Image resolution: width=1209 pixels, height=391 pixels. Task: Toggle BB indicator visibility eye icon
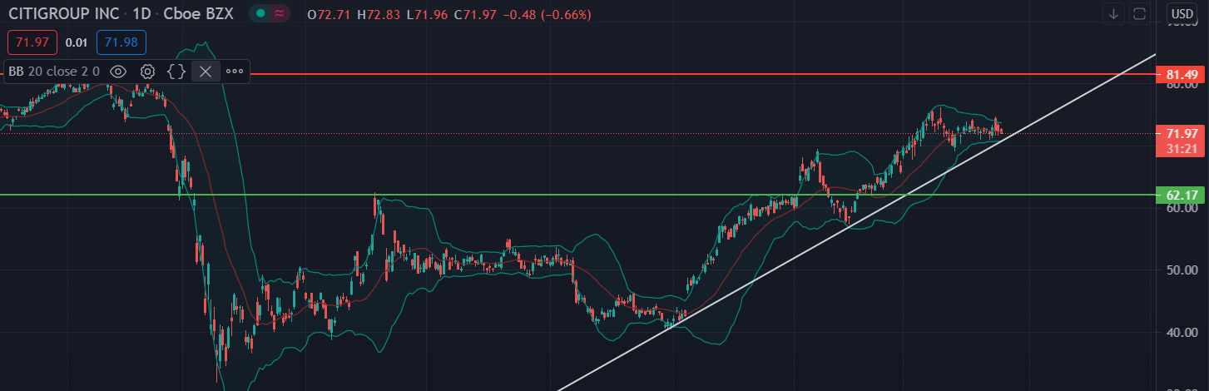pos(118,72)
